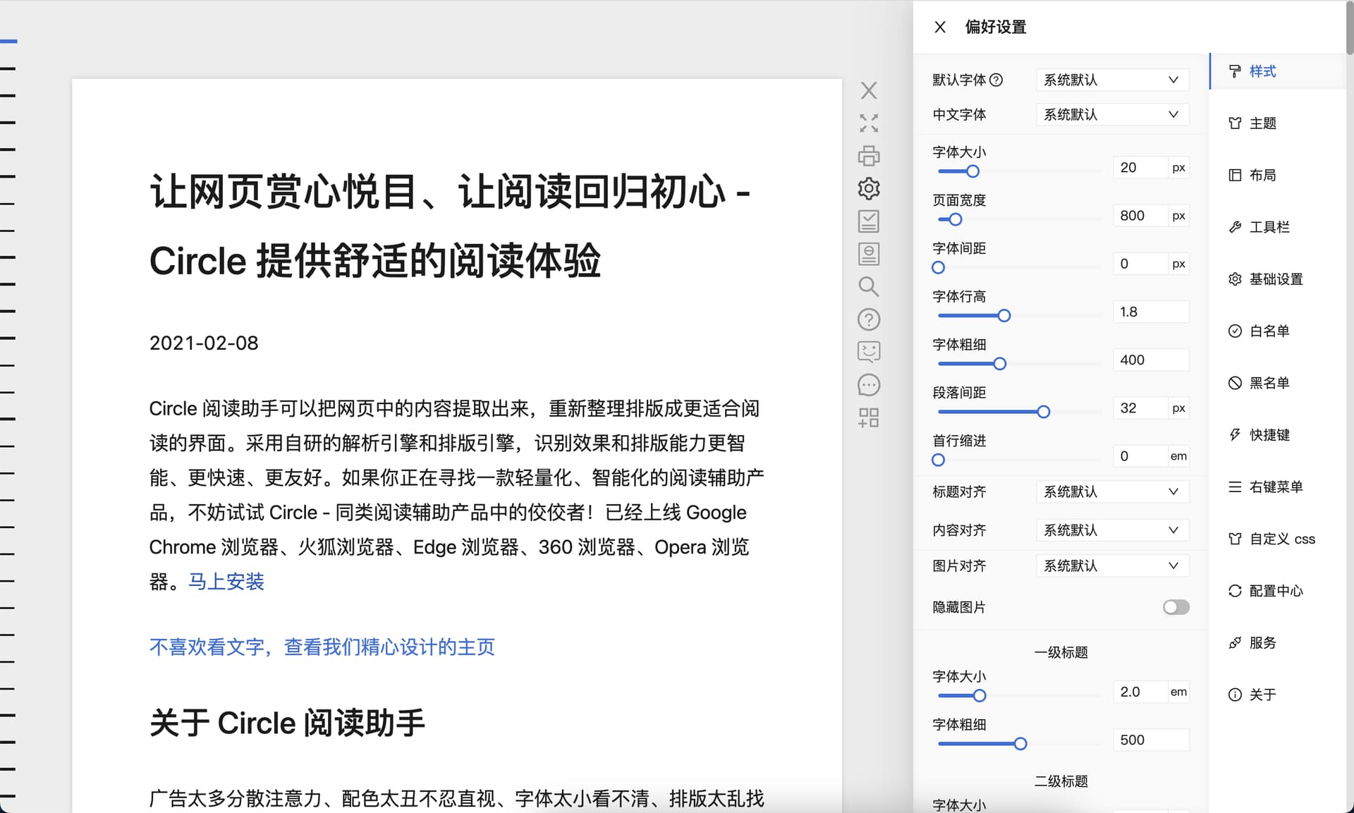This screenshot has height=813, width=1354.
Task: Open the add-widgets grid icon
Action: point(869,418)
